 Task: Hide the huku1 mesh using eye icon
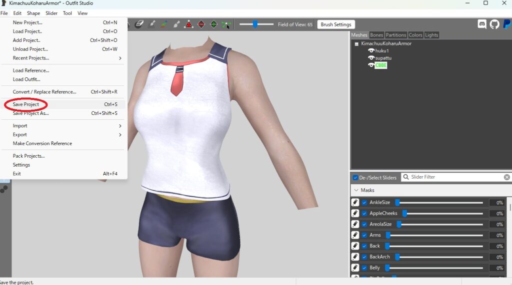pyautogui.click(x=371, y=51)
